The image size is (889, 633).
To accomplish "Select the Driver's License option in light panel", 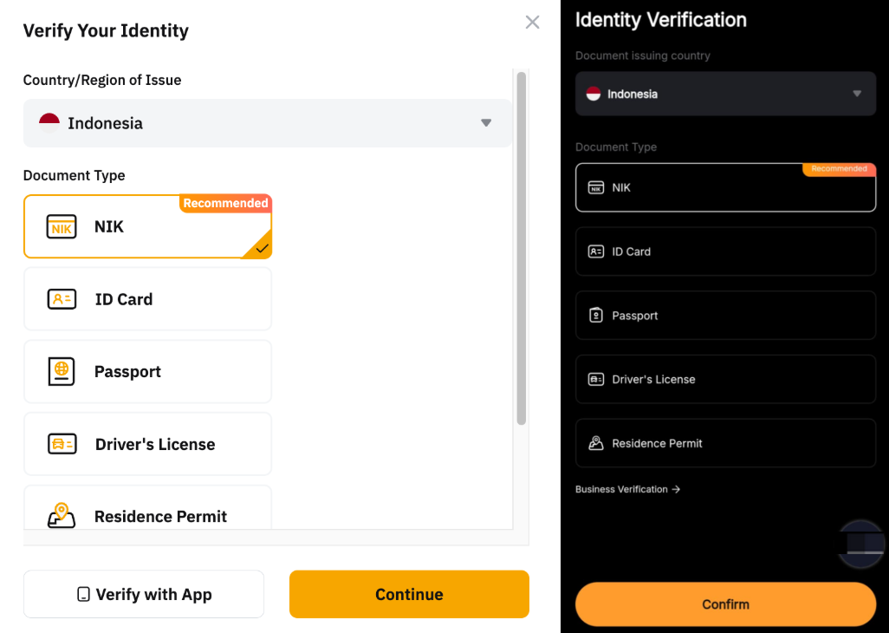I will point(147,444).
